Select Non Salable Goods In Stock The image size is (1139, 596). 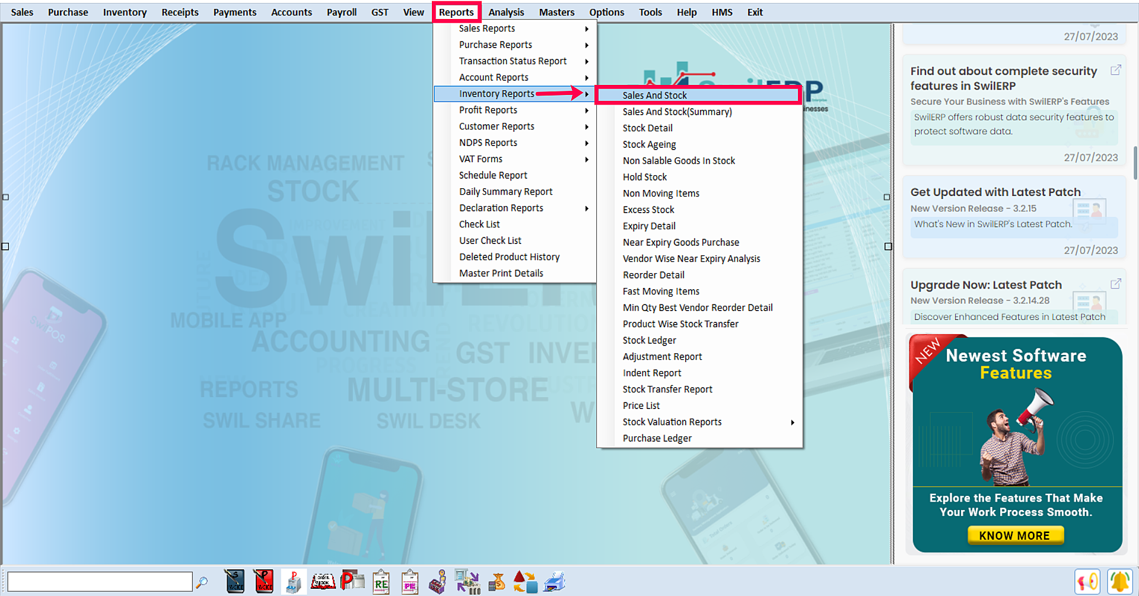pos(679,161)
